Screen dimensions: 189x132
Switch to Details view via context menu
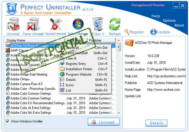click(85, 79)
